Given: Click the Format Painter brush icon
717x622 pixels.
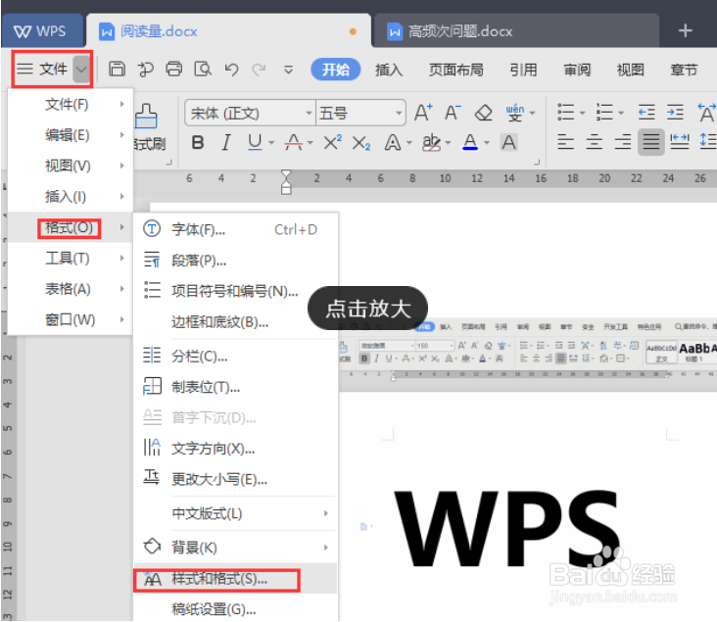Looking at the screenshot, I should click(146, 117).
